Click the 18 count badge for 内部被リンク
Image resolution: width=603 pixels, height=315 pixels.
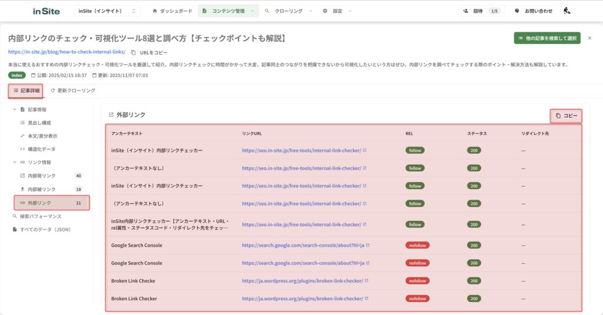click(x=78, y=189)
